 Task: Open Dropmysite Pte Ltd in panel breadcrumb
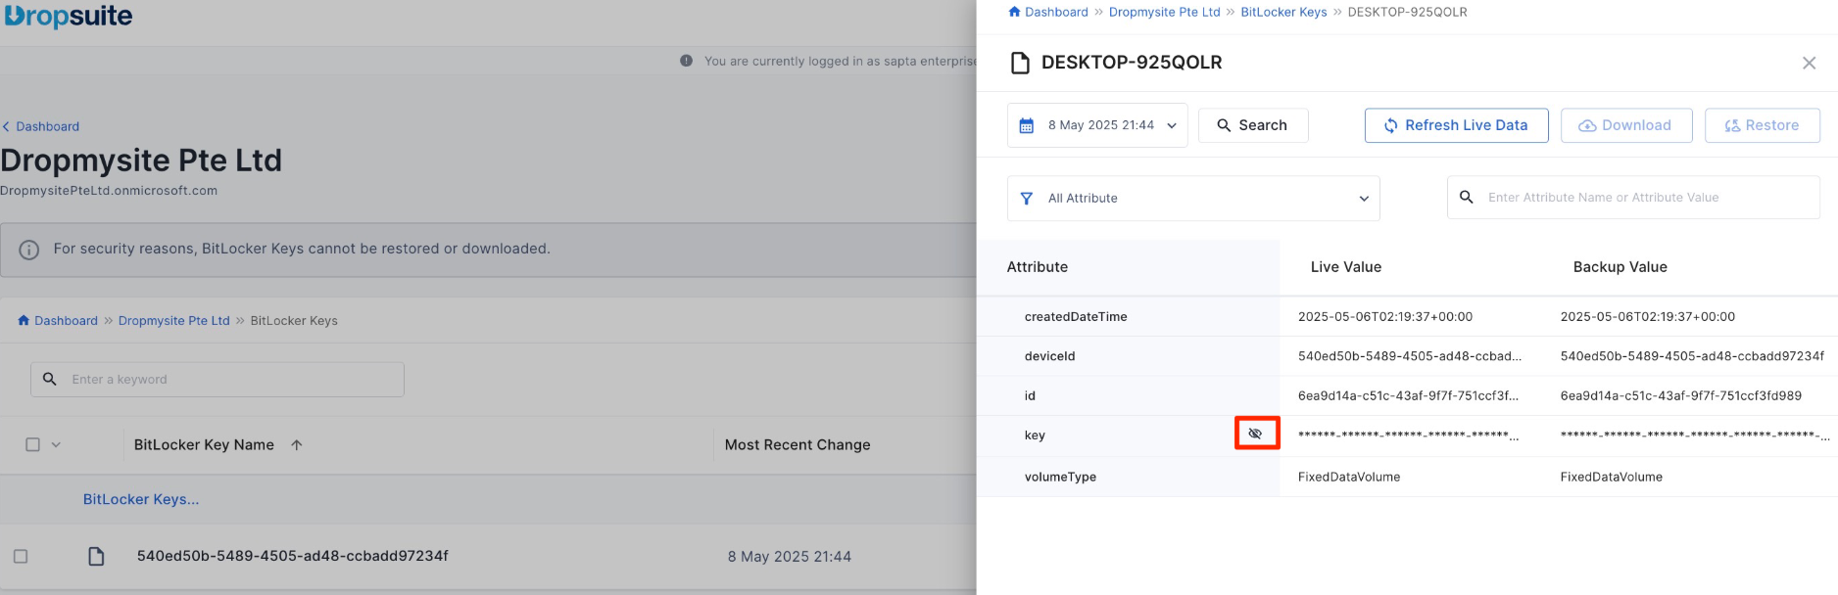pos(1164,12)
